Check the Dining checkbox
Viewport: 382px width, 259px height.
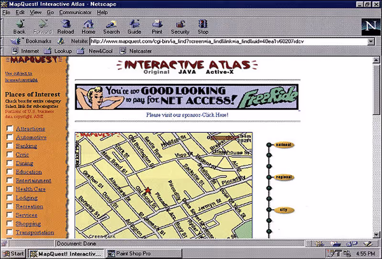(x=10, y=163)
